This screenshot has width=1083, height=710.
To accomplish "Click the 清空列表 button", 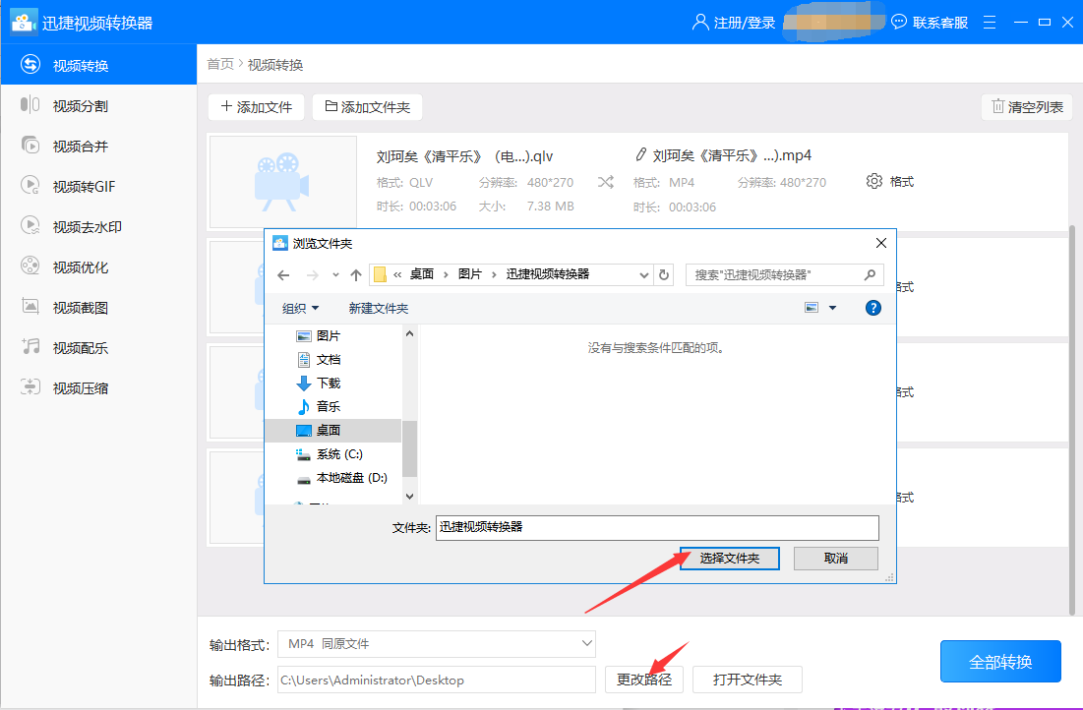I will click(x=1027, y=107).
